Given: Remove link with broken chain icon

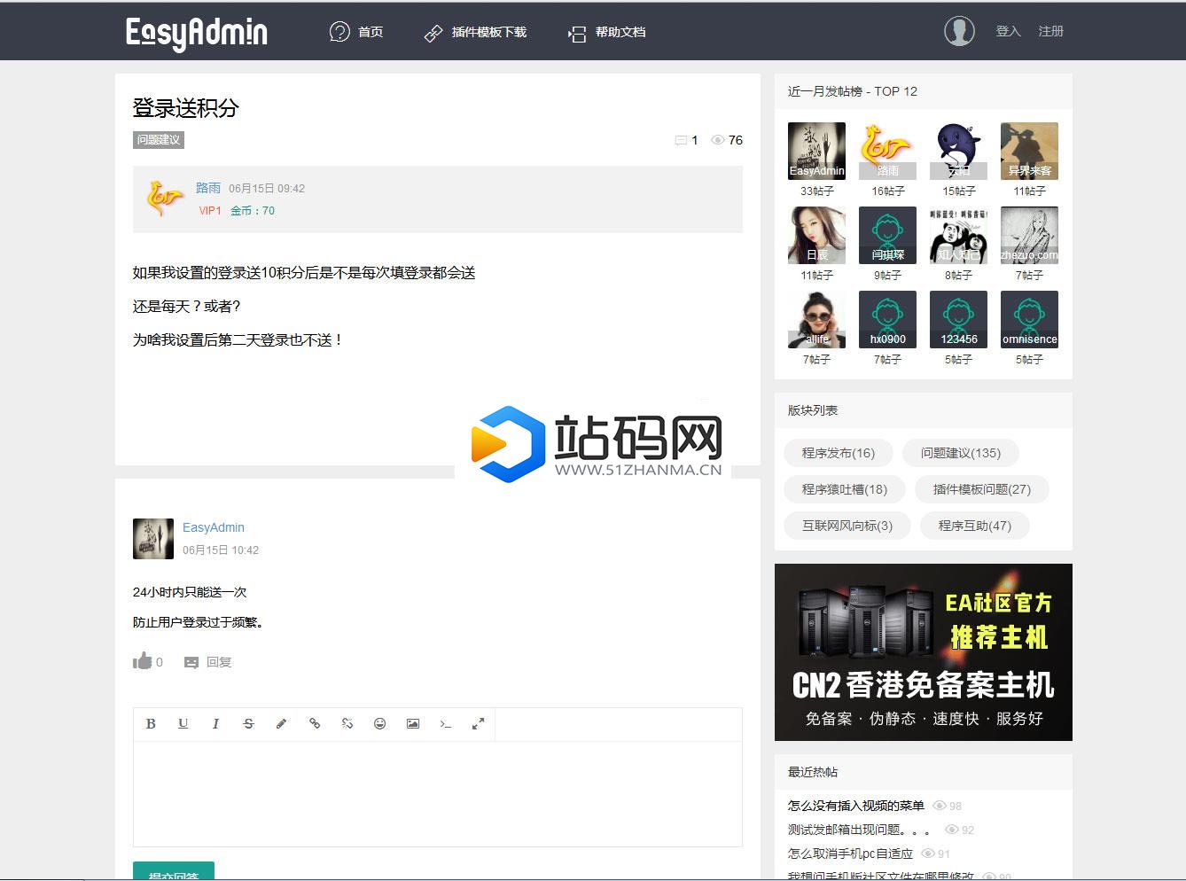Looking at the screenshot, I should [x=347, y=723].
